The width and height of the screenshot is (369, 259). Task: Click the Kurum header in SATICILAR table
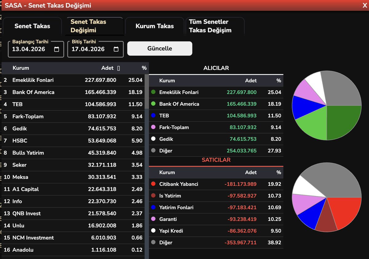pyautogui.click(x=167, y=172)
